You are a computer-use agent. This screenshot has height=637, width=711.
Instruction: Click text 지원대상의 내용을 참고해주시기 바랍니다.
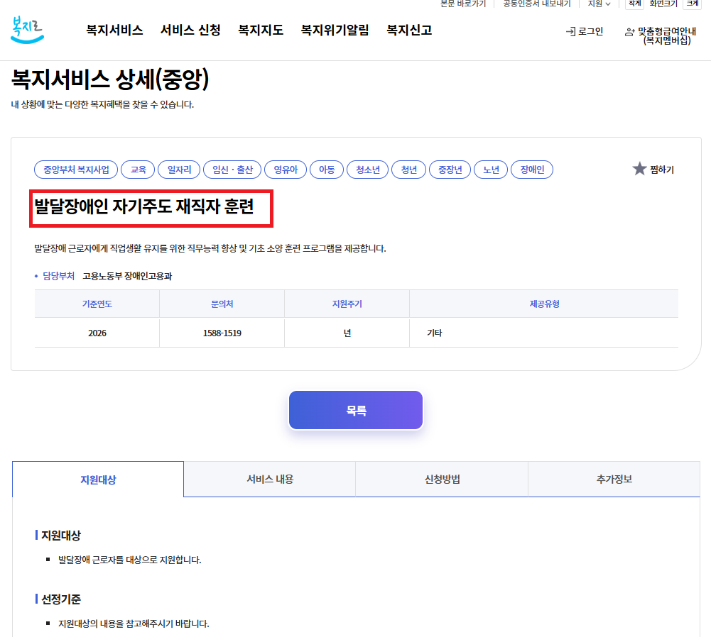click(x=134, y=624)
